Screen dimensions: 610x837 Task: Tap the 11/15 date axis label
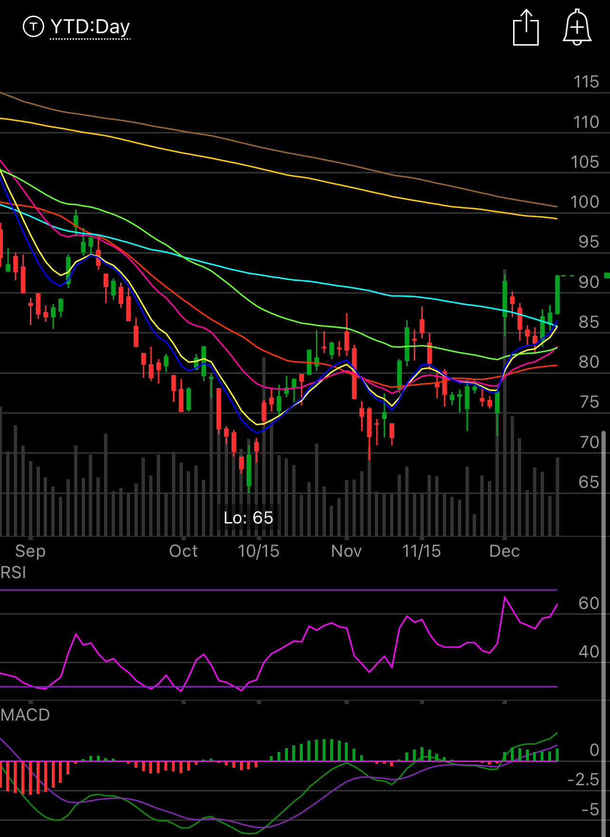point(421,551)
